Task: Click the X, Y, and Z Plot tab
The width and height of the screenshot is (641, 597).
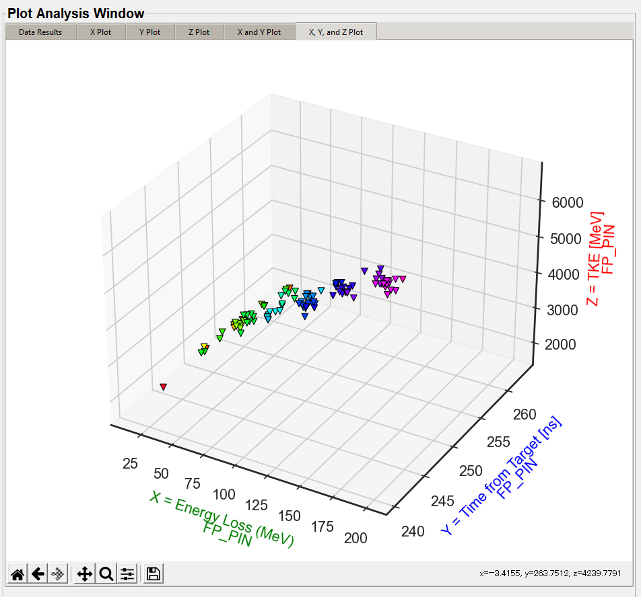Action: pyautogui.click(x=335, y=32)
